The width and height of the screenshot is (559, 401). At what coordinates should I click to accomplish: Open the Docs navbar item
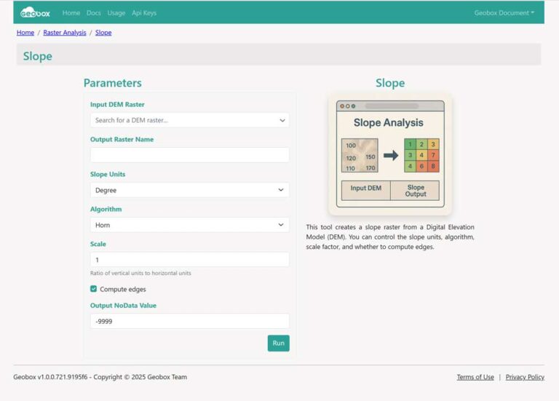point(93,13)
